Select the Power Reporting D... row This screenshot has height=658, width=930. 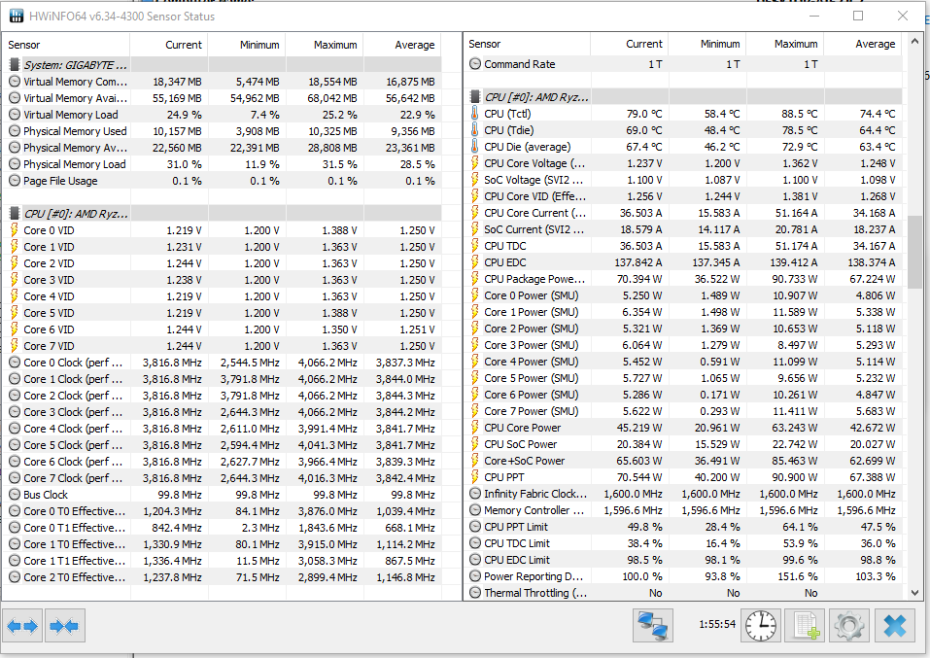(683, 576)
